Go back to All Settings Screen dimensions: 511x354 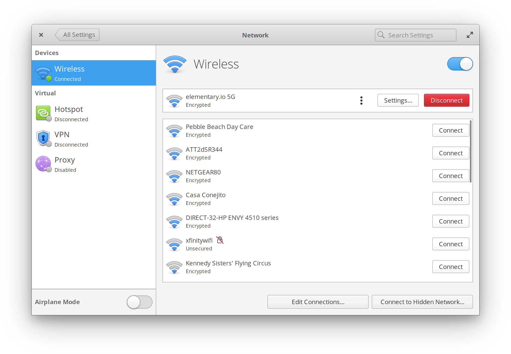coord(78,35)
